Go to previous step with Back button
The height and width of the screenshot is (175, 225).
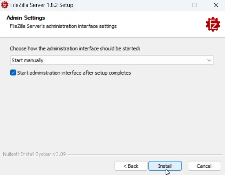click(x=131, y=166)
